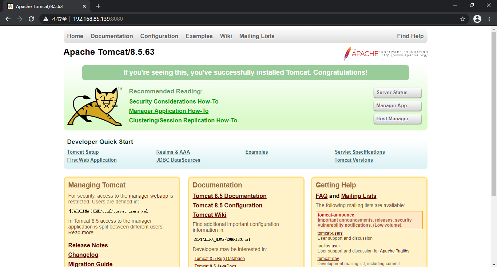Click the scrollbar up arrow
The width and height of the screenshot is (497, 267).
(494, 29)
